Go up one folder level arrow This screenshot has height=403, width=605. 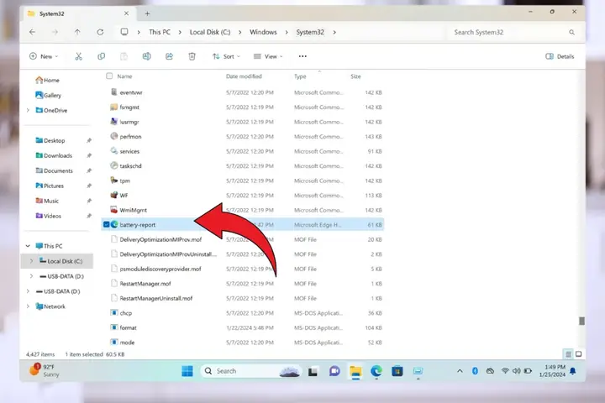(x=77, y=32)
